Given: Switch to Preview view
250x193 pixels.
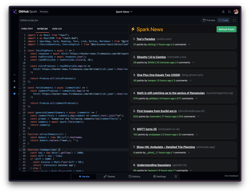Looking at the screenshot, I should coord(209,20).
